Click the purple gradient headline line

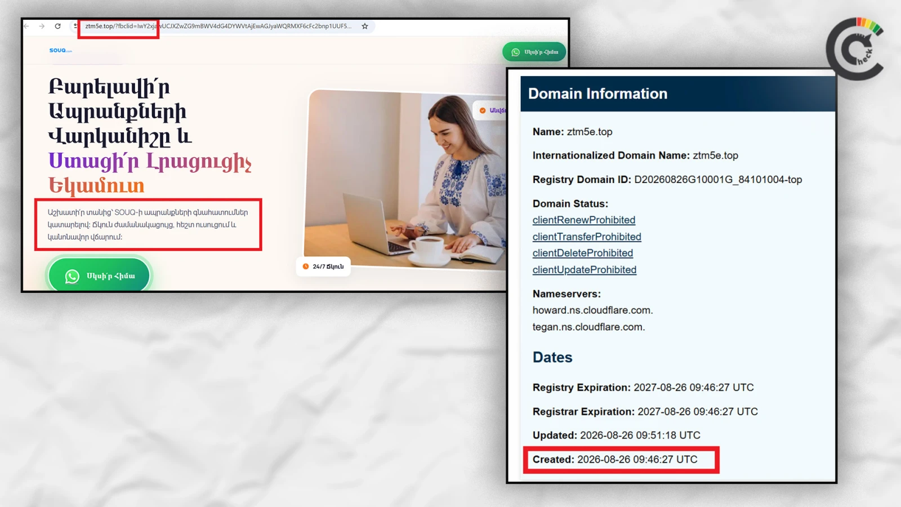click(150, 161)
